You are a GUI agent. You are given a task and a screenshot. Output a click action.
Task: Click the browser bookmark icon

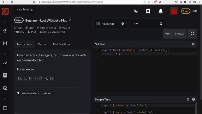pyautogui.click(x=34, y=2)
